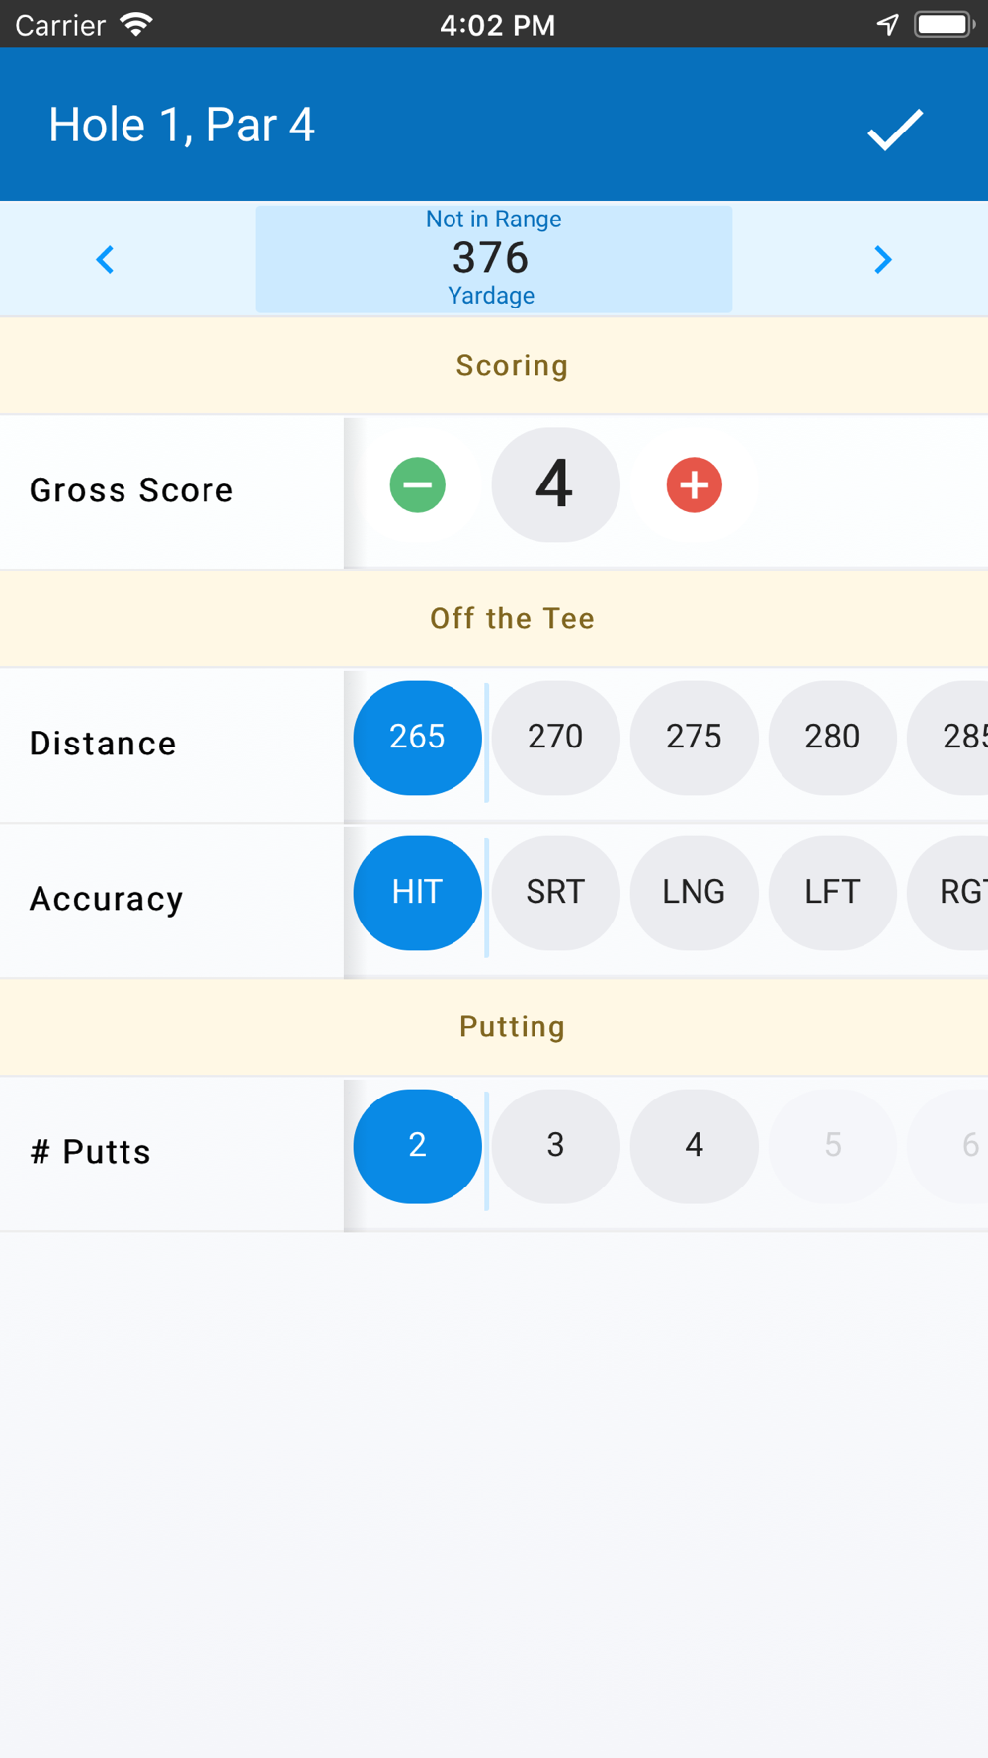Image resolution: width=988 pixels, height=1758 pixels.
Task: Tap the 376 yardage display box
Action: (494, 259)
